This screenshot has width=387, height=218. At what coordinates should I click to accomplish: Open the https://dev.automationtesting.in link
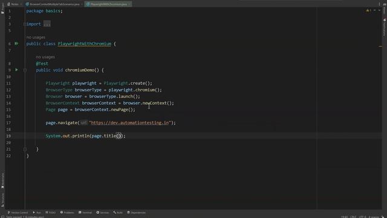(x=130, y=123)
